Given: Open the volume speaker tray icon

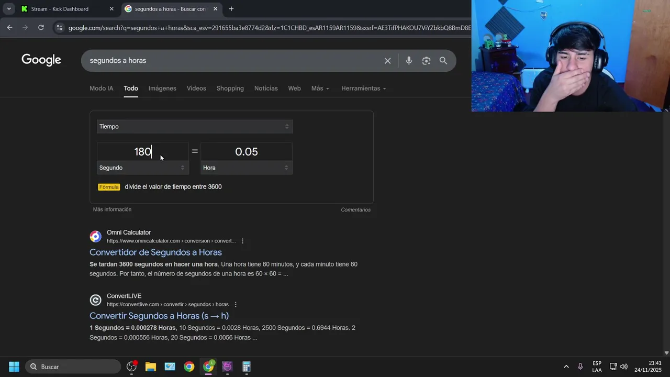Looking at the screenshot, I should click(x=623, y=367).
